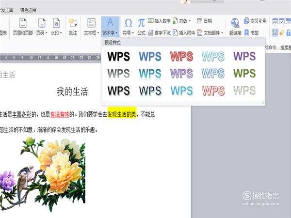Click the horizontal ruler at mark 12
The image size is (291, 218).
[x=39, y=58]
